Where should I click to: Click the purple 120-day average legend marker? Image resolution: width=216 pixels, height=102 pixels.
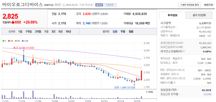(x=23, y=41)
